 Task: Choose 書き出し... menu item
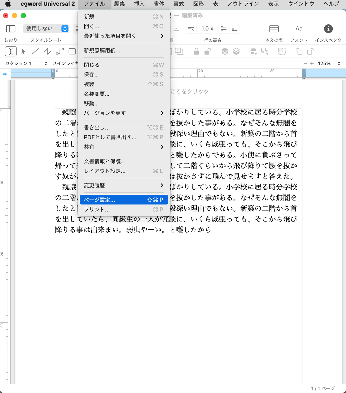click(124, 127)
